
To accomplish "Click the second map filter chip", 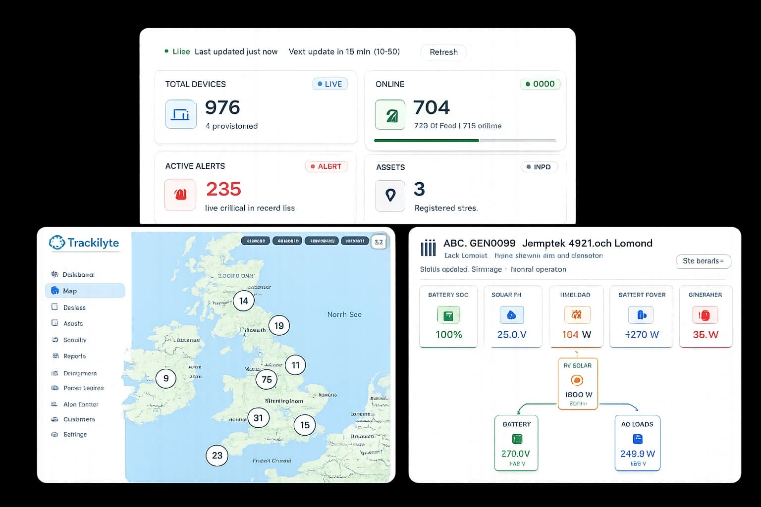I will tap(287, 241).
